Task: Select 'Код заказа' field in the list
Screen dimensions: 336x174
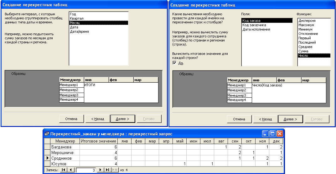Action: [x=267, y=21]
